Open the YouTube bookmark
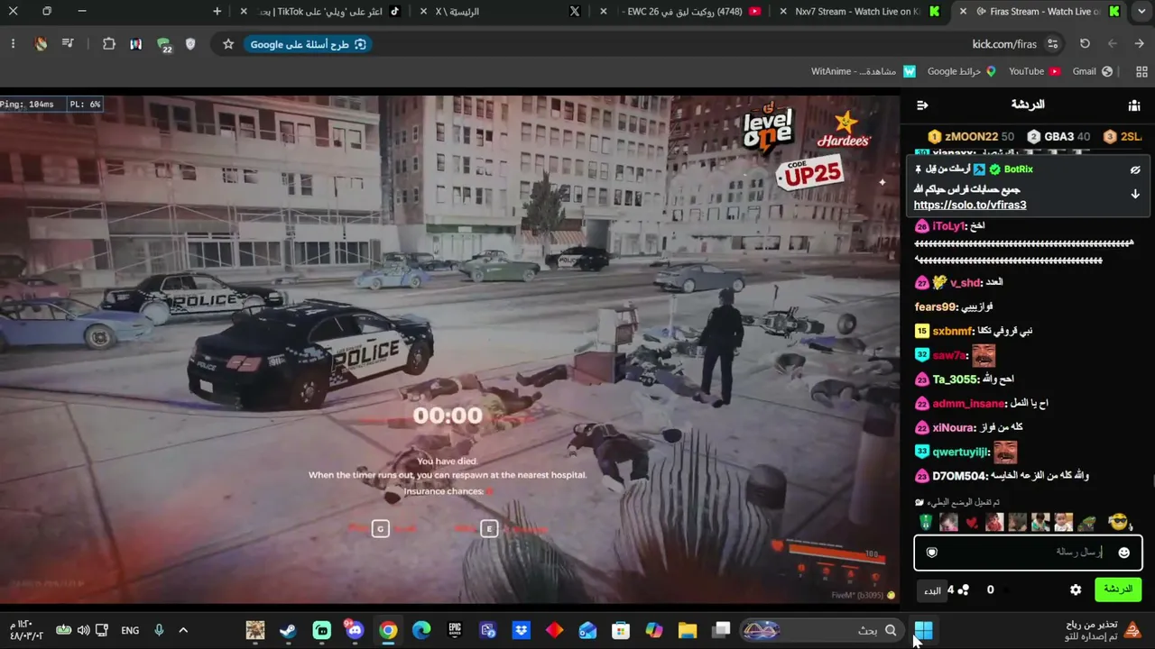Viewport: 1155px width, 649px height. point(1034,71)
